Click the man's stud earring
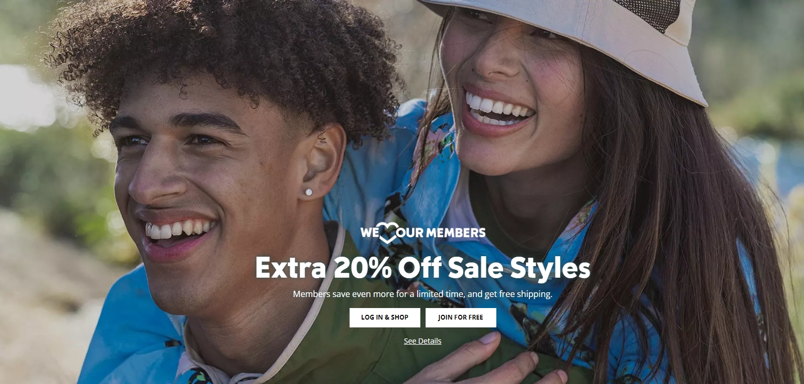This screenshot has width=804, height=384. (309, 192)
